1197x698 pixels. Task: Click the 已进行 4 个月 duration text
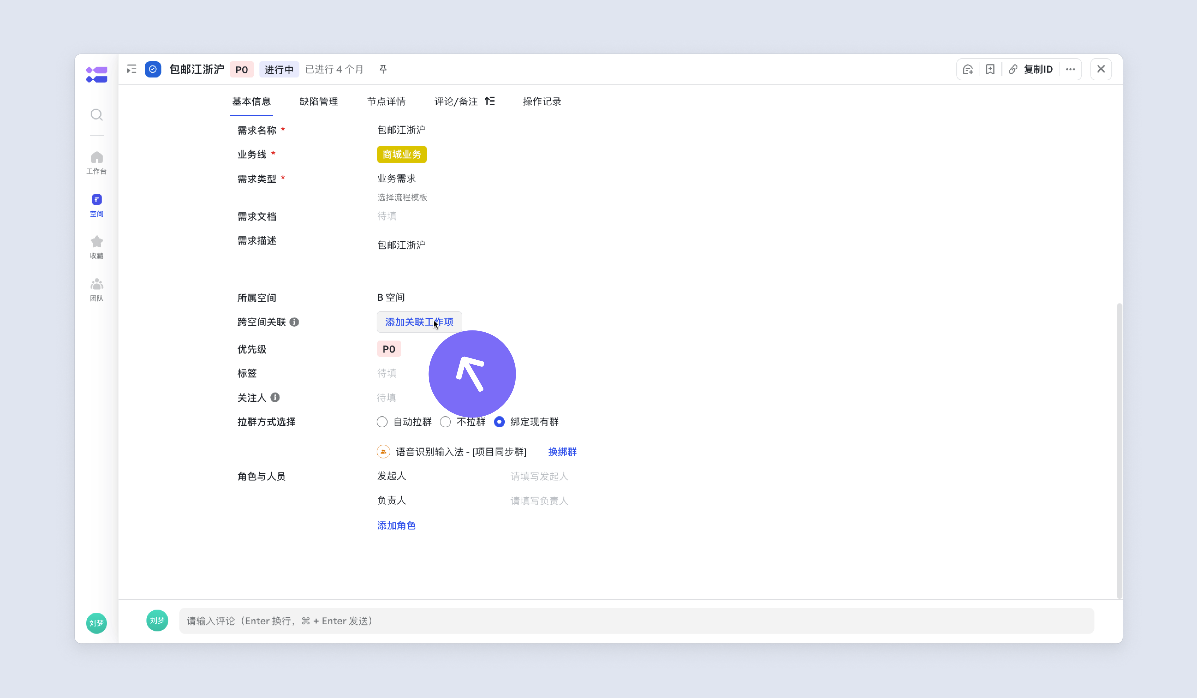[334, 69]
